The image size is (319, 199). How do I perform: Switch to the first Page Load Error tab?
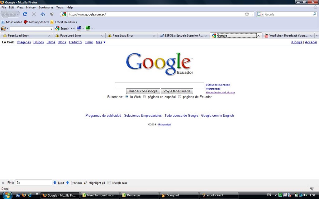27,35
